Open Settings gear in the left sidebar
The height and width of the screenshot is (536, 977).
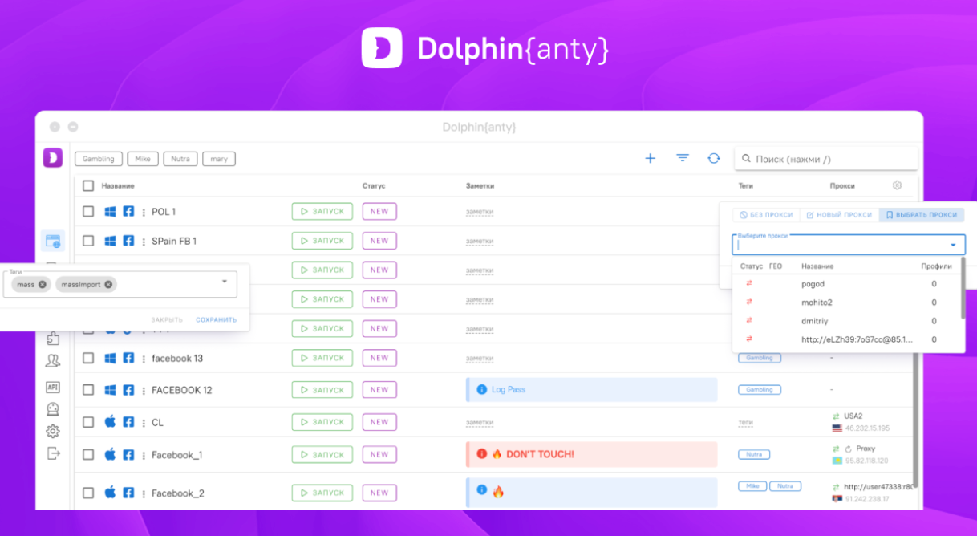click(52, 430)
